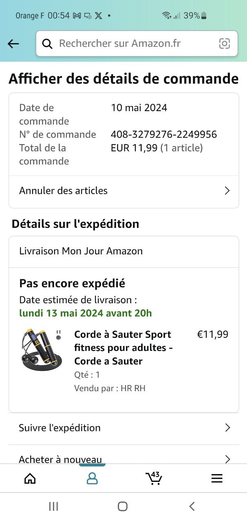Expand the Annuler des articles chevron
Image resolution: width=247 pixels, height=521 pixels.
tap(227, 191)
